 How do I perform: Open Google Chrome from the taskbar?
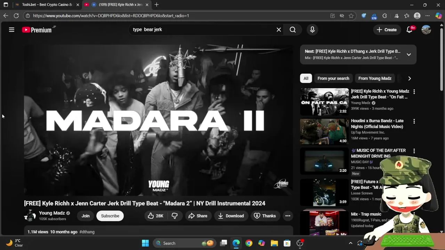coord(249,243)
